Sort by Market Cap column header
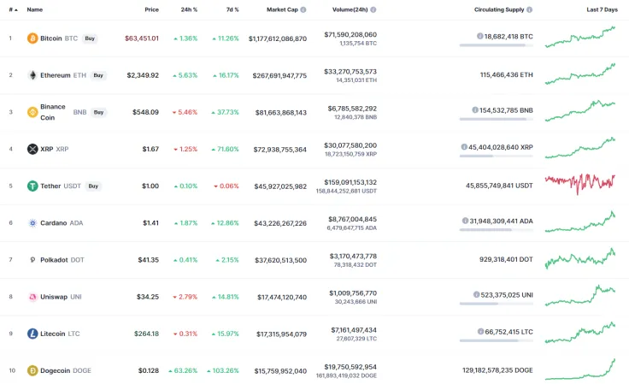The width and height of the screenshot is (629, 384). (x=282, y=9)
